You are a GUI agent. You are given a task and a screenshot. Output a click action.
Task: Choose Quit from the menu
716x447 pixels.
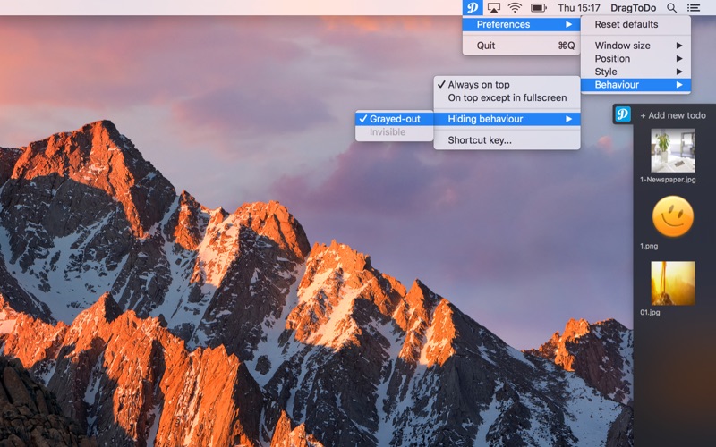pyautogui.click(x=521, y=46)
